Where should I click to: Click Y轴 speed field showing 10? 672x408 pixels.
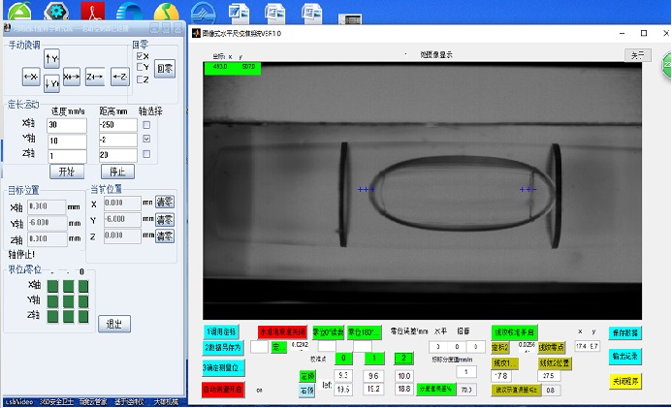[67, 141]
